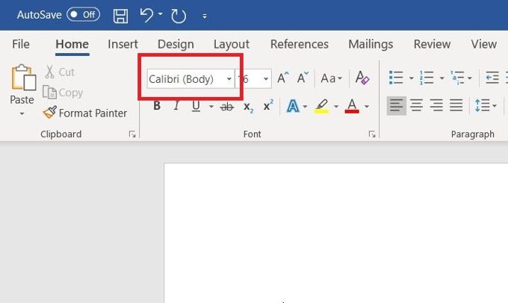This screenshot has height=303, width=508.
Task: Click the Save icon in title bar
Action: click(120, 16)
